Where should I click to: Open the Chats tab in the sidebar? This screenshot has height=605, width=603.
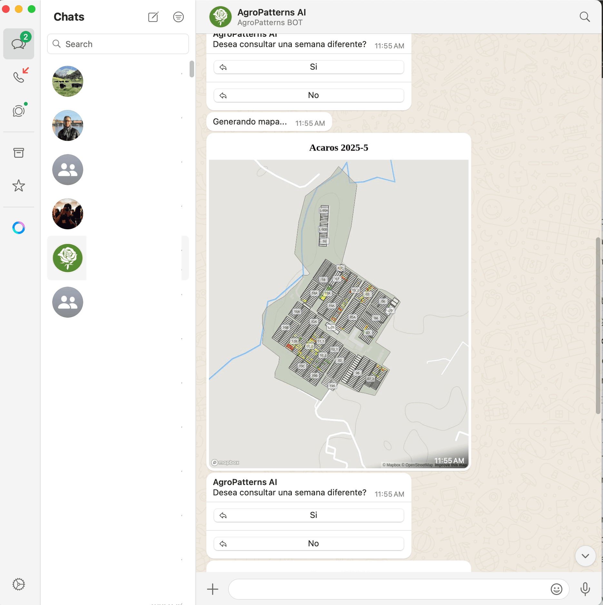tap(18, 44)
